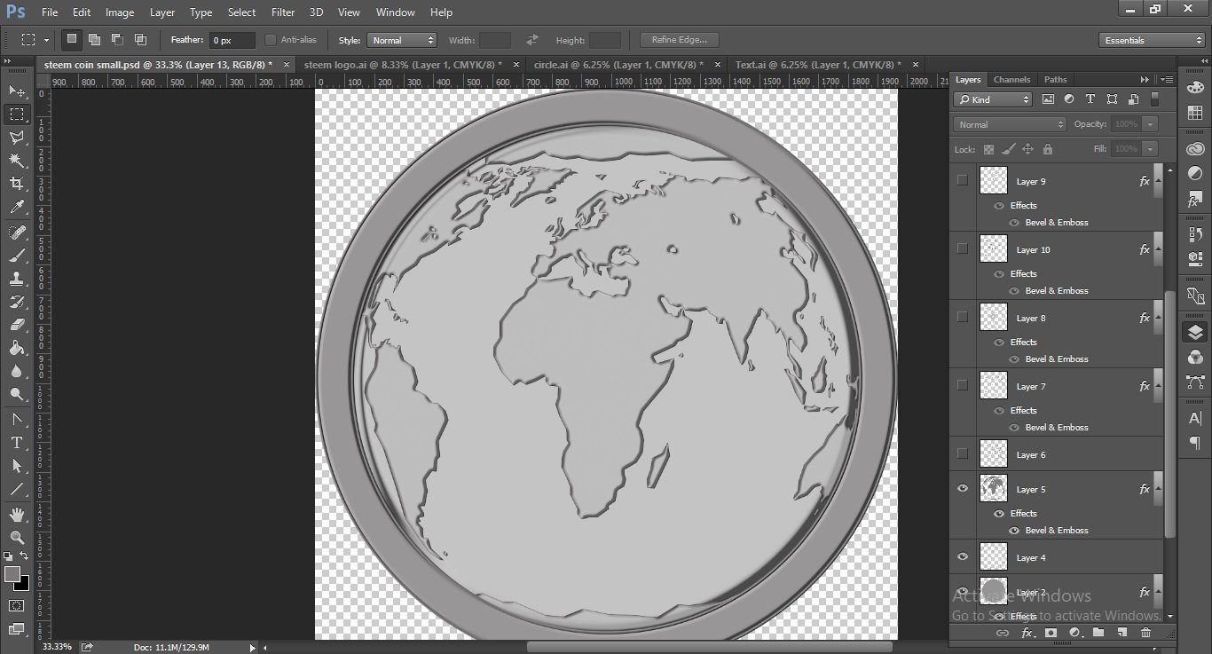Select the Healing Brush tool
The image size is (1212, 654).
pos(17,232)
